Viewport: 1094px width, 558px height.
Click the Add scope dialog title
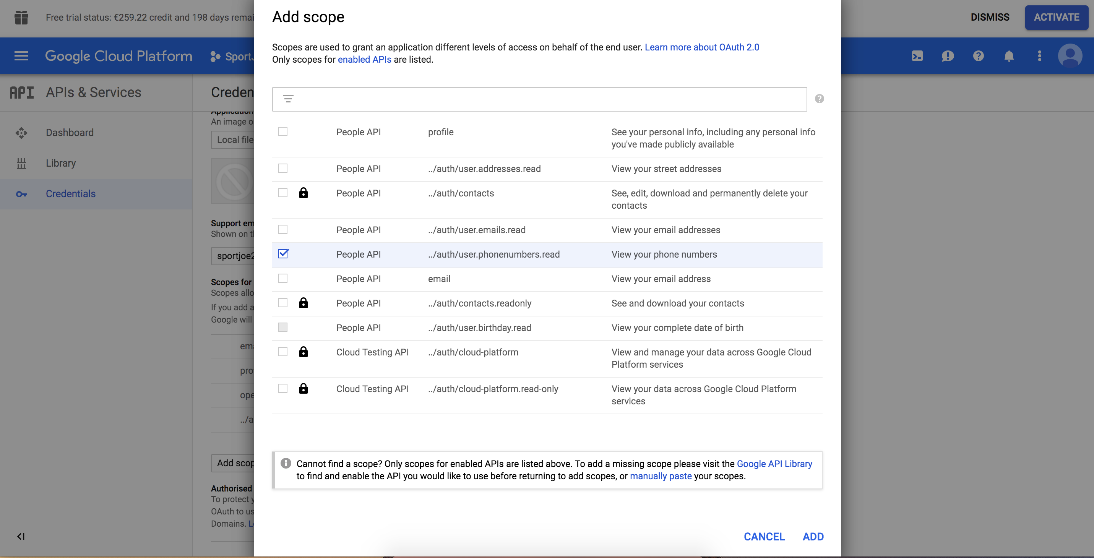coord(308,17)
